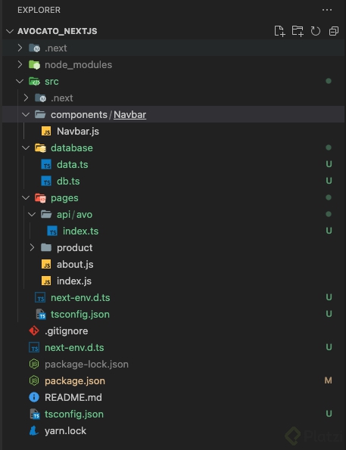Image resolution: width=346 pixels, height=450 pixels.
Task: Open the Explorer more actions ellipsis
Action: pos(327,10)
